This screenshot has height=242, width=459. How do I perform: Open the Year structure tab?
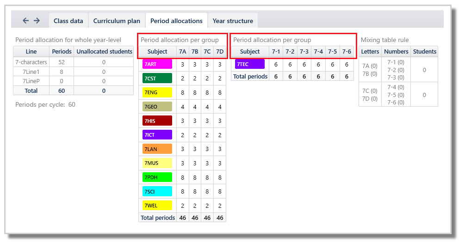point(233,21)
